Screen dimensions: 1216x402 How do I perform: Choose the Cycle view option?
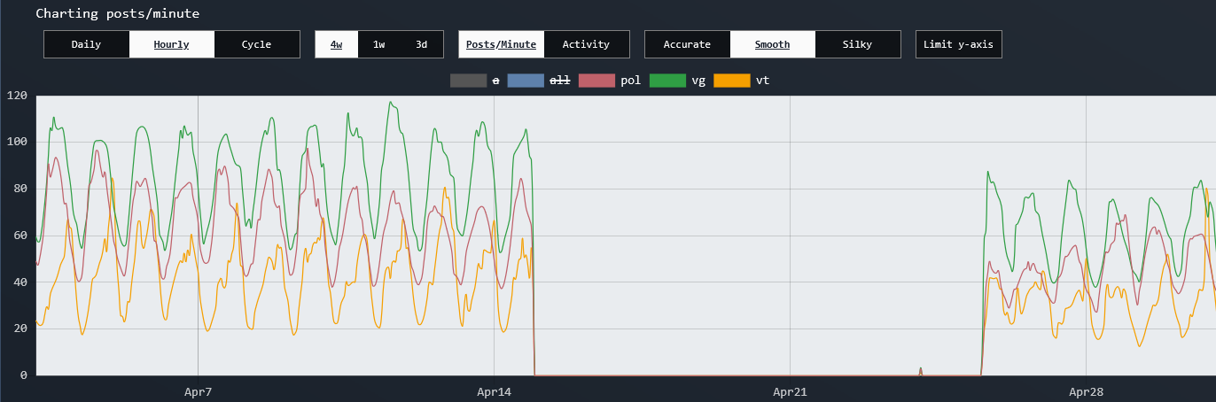257,44
